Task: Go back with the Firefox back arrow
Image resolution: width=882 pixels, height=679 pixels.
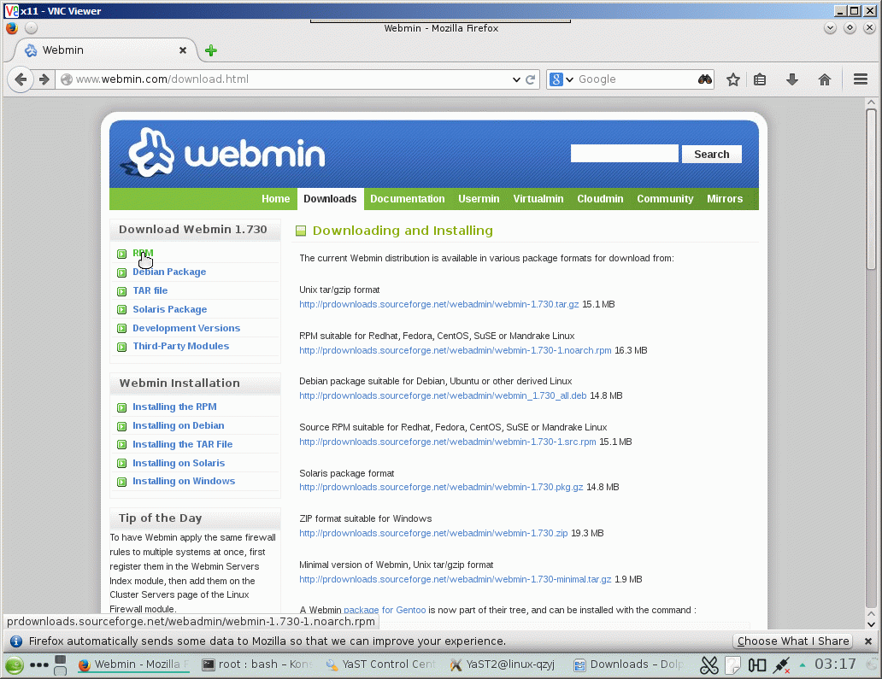Action: (x=21, y=79)
